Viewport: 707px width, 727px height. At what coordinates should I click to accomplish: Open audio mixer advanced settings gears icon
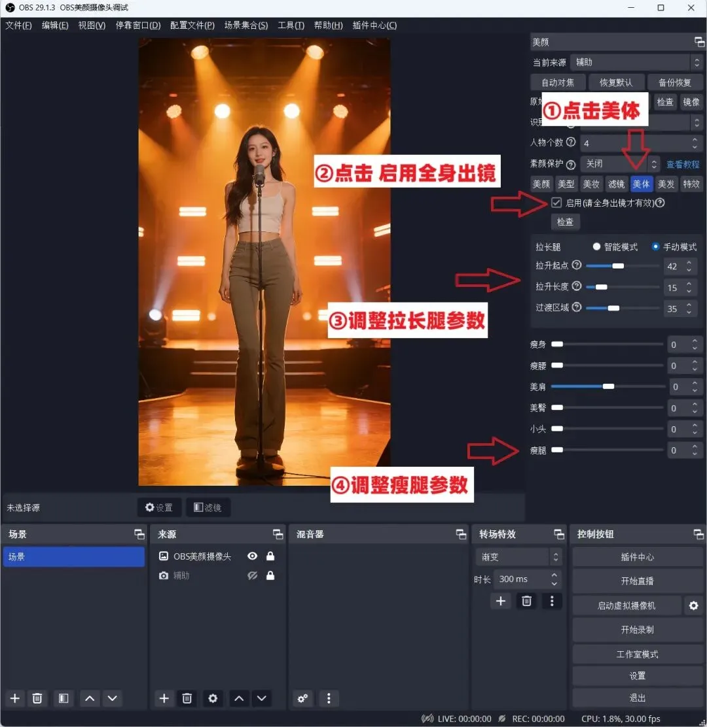[x=302, y=698]
